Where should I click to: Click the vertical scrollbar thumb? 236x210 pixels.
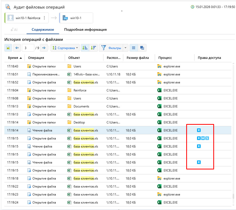pyautogui.click(x=234, y=196)
